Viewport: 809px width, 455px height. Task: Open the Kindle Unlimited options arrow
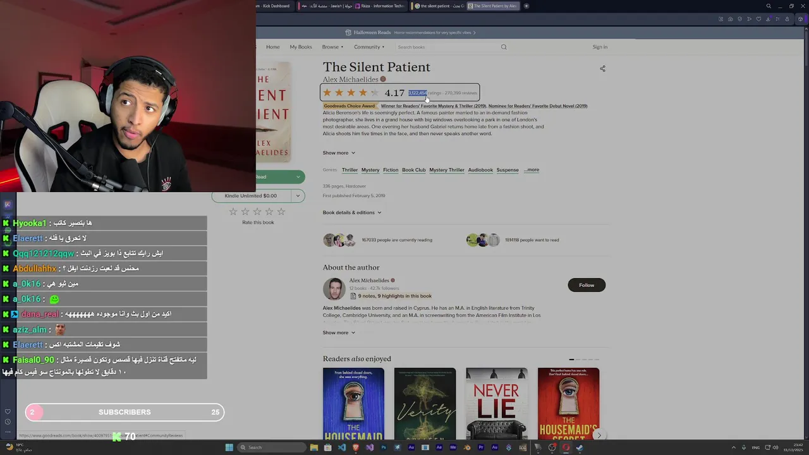pos(298,196)
